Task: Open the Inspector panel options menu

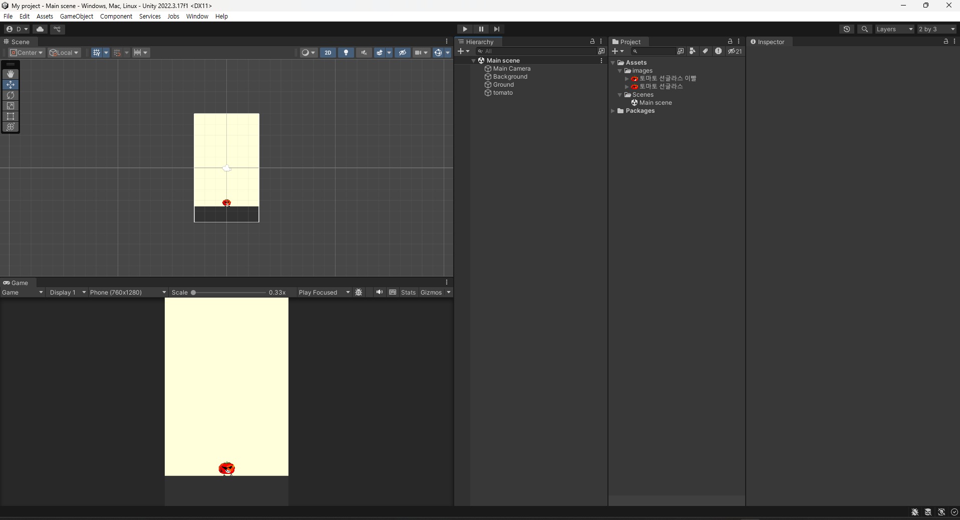Action: [954, 42]
